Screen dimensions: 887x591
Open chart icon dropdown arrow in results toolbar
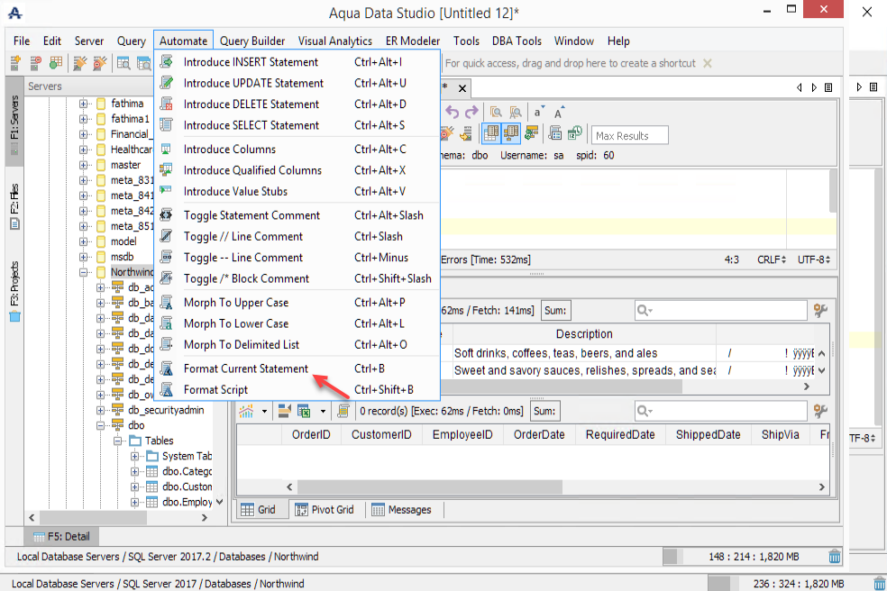(264, 411)
